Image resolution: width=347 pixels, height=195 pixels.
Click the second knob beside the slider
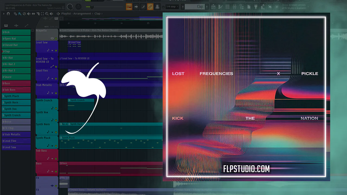79,6
